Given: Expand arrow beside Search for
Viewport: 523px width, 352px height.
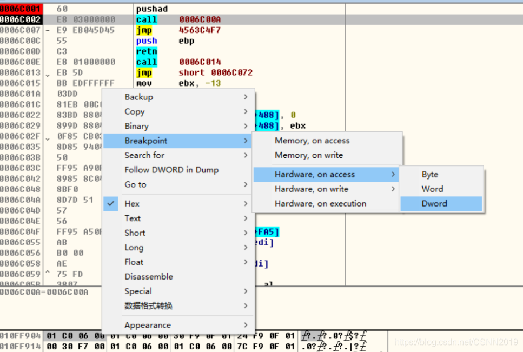Looking at the screenshot, I should pyautogui.click(x=246, y=155).
